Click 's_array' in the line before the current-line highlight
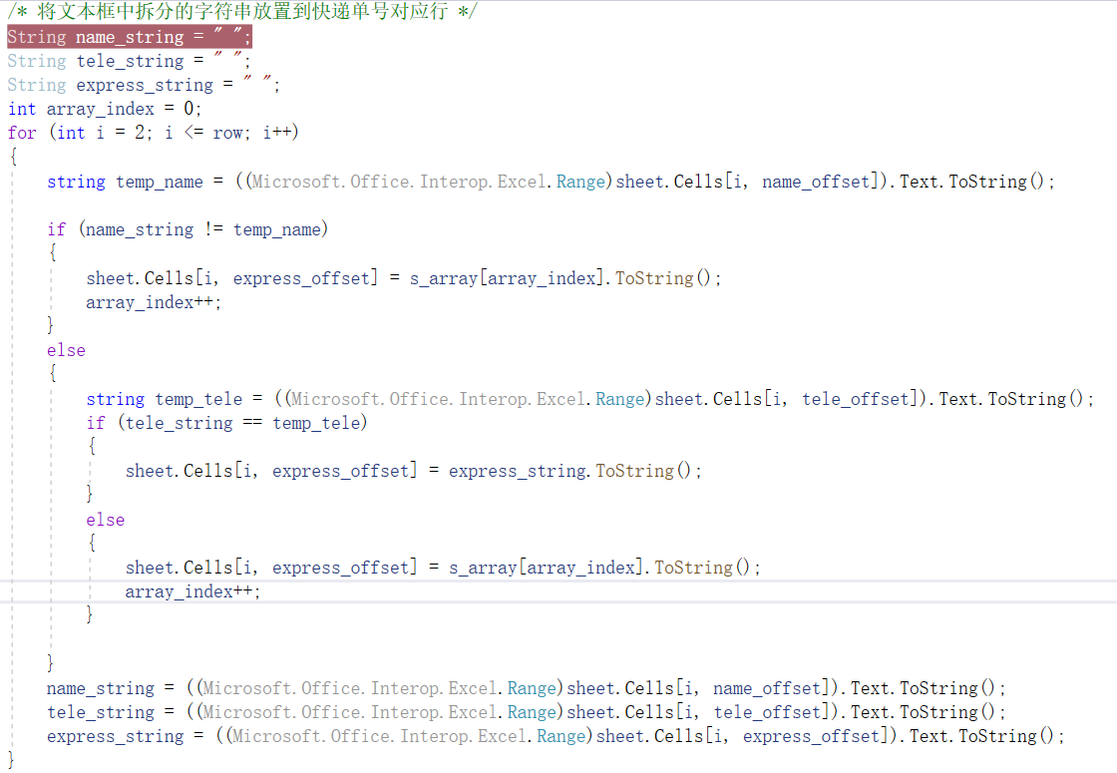 483,568
